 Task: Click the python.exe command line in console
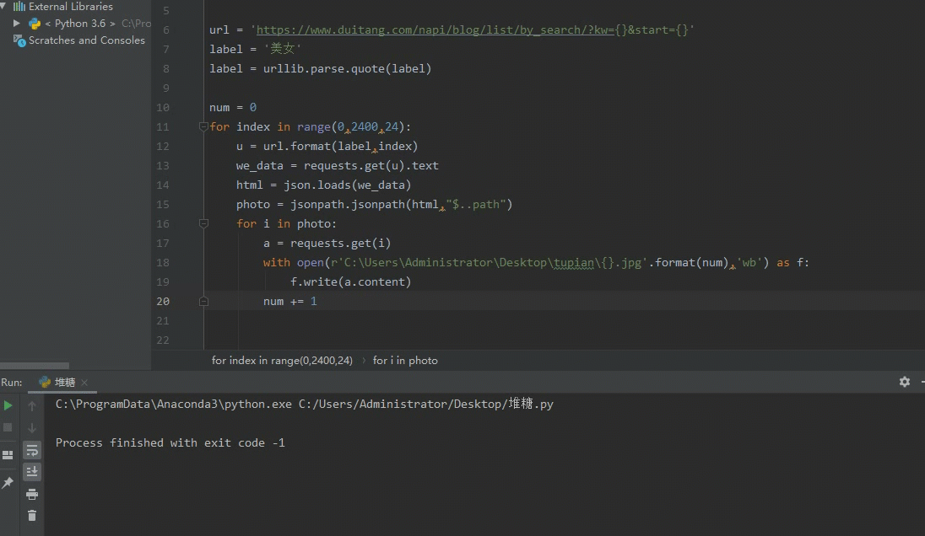point(305,404)
